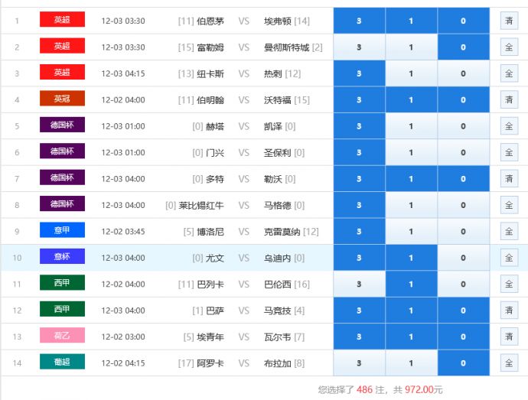Click the 西甲 badge in the 巴萨 row
This screenshot has width=528, height=400.
pyautogui.click(x=62, y=310)
